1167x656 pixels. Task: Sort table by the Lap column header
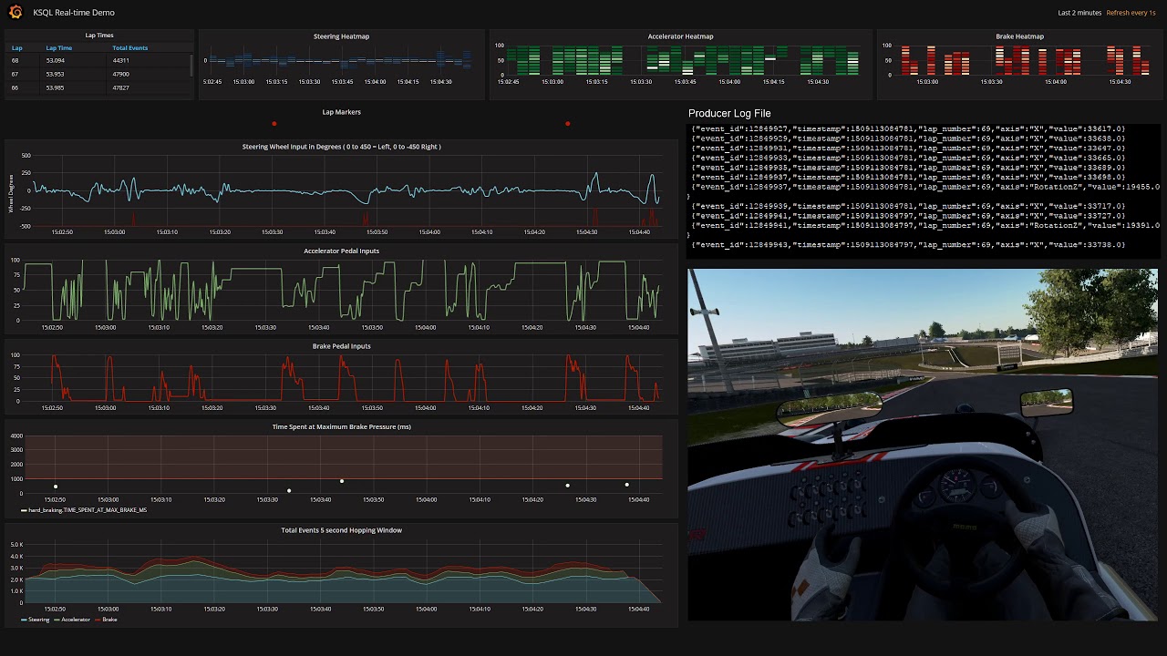[17, 47]
